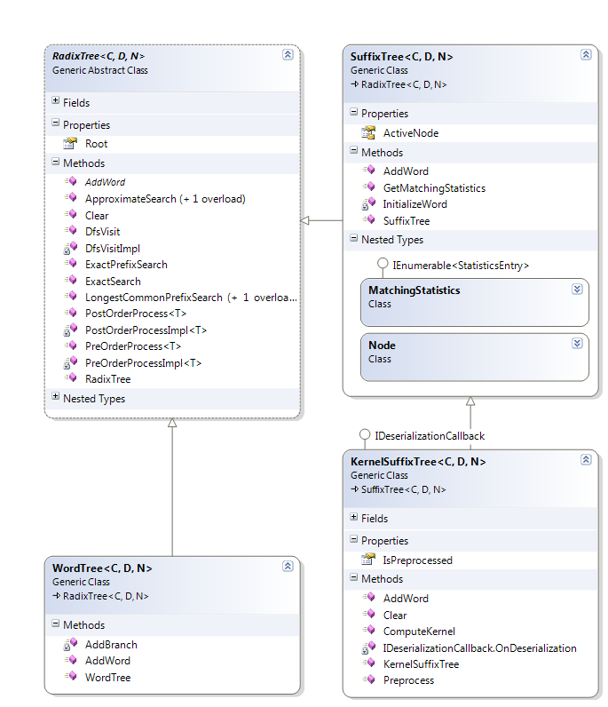Click the AddBranch private method icon
This screenshot has width=608, height=707.
70,644
